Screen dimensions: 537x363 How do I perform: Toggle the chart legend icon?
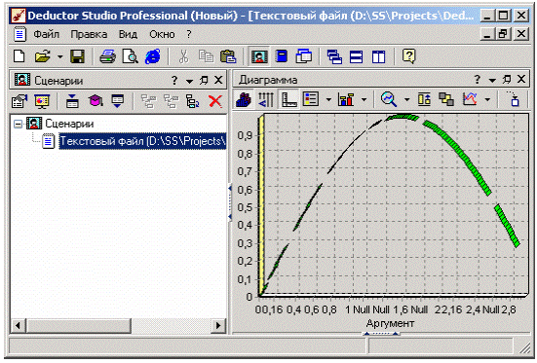click(x=311, y=99)
